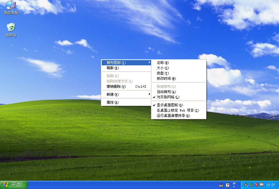Open 属性 from the context menu
The width and height of the screenshot is (279, 189).
126,102
